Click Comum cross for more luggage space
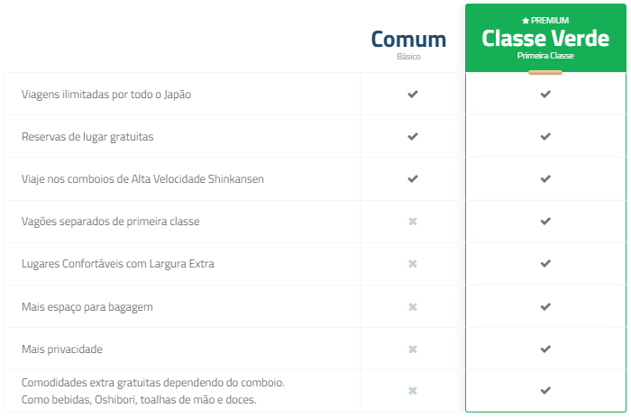Screen dimensions: 631x417 coord(412,306)
